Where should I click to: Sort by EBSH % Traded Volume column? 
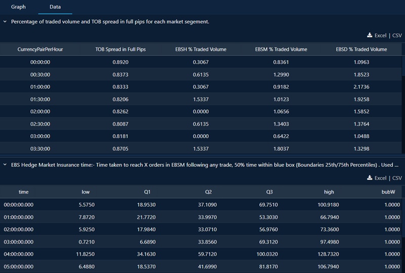pyautogui.click(x=201, y=50)
